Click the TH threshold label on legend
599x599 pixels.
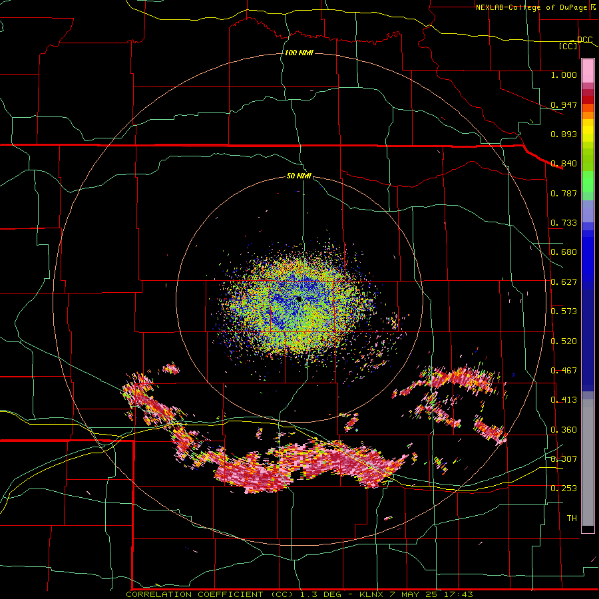click(572, 518)
